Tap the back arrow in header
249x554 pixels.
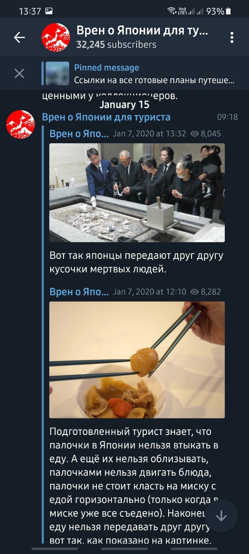(19, 38)
